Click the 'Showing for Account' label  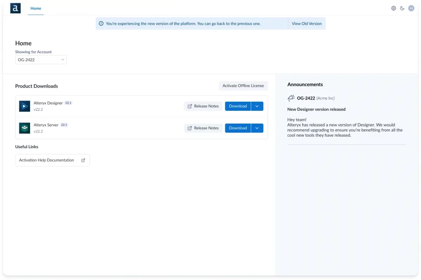tap(33, 51)
